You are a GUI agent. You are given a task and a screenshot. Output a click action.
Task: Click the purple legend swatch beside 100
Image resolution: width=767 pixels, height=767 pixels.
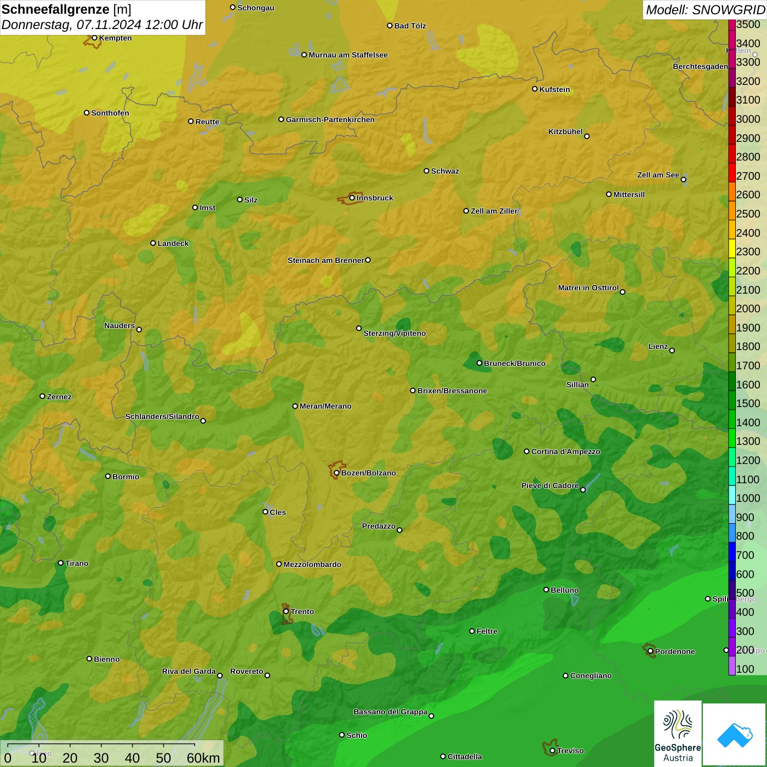click(732, 666)
